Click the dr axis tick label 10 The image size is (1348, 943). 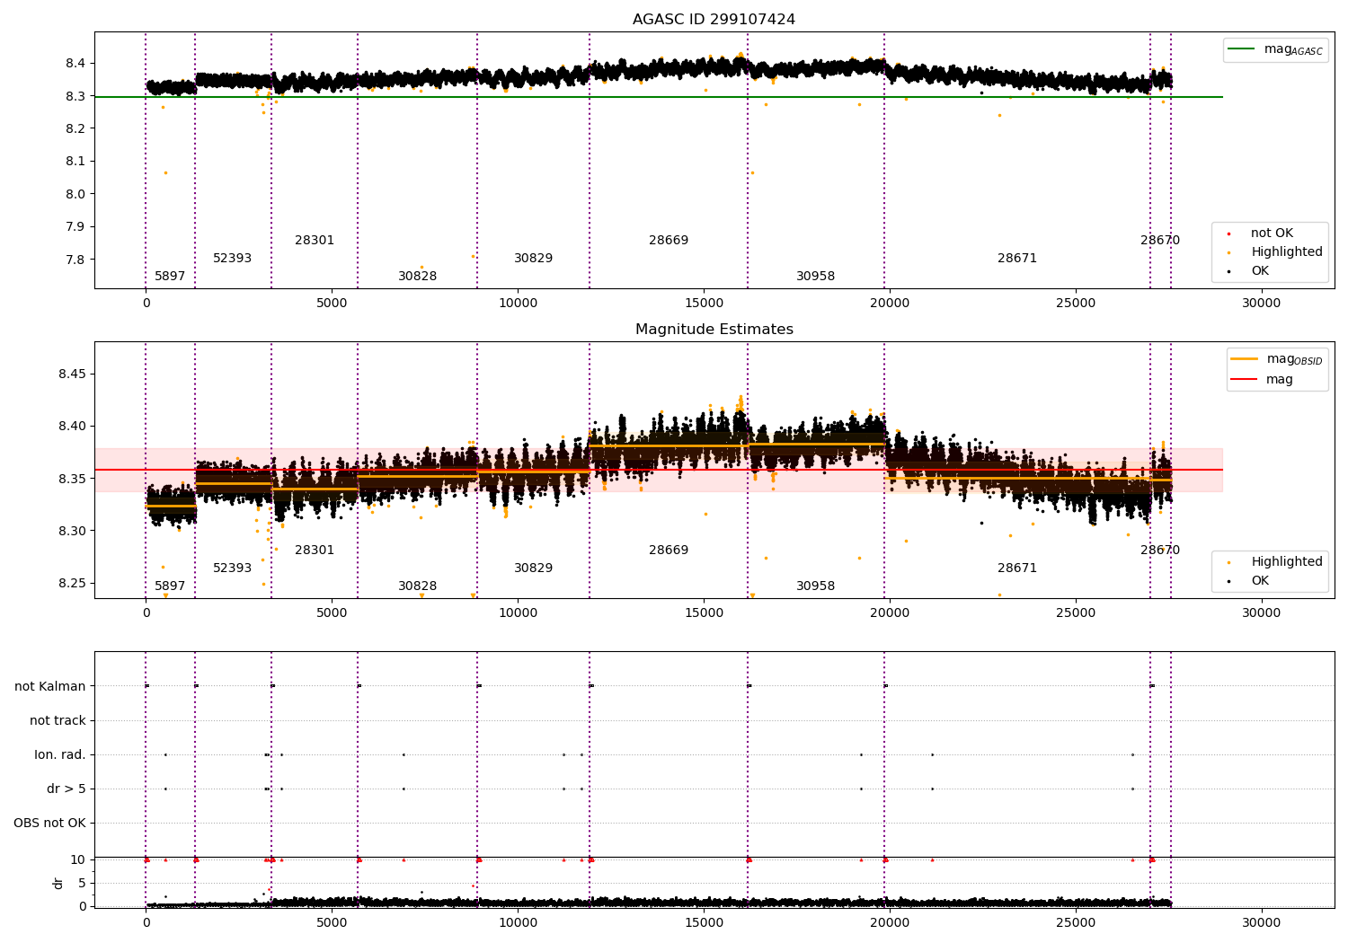point(78,859)
